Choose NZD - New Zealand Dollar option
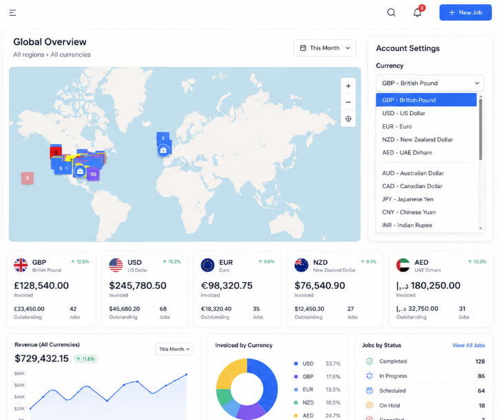The image size is (499, 420). tap(426, 139)
